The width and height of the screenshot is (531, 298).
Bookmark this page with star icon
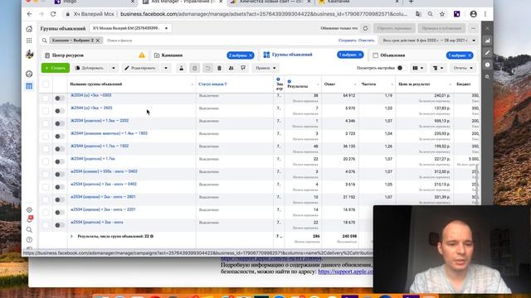point(442,14)
